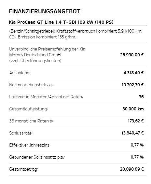Click the Unverbindliche Preisempfehlung label
Image resolution: width=151 pixels, height=184 pixels.
click(47, 55)
